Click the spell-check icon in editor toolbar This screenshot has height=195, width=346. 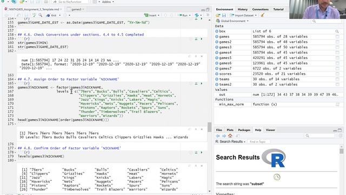34,15
